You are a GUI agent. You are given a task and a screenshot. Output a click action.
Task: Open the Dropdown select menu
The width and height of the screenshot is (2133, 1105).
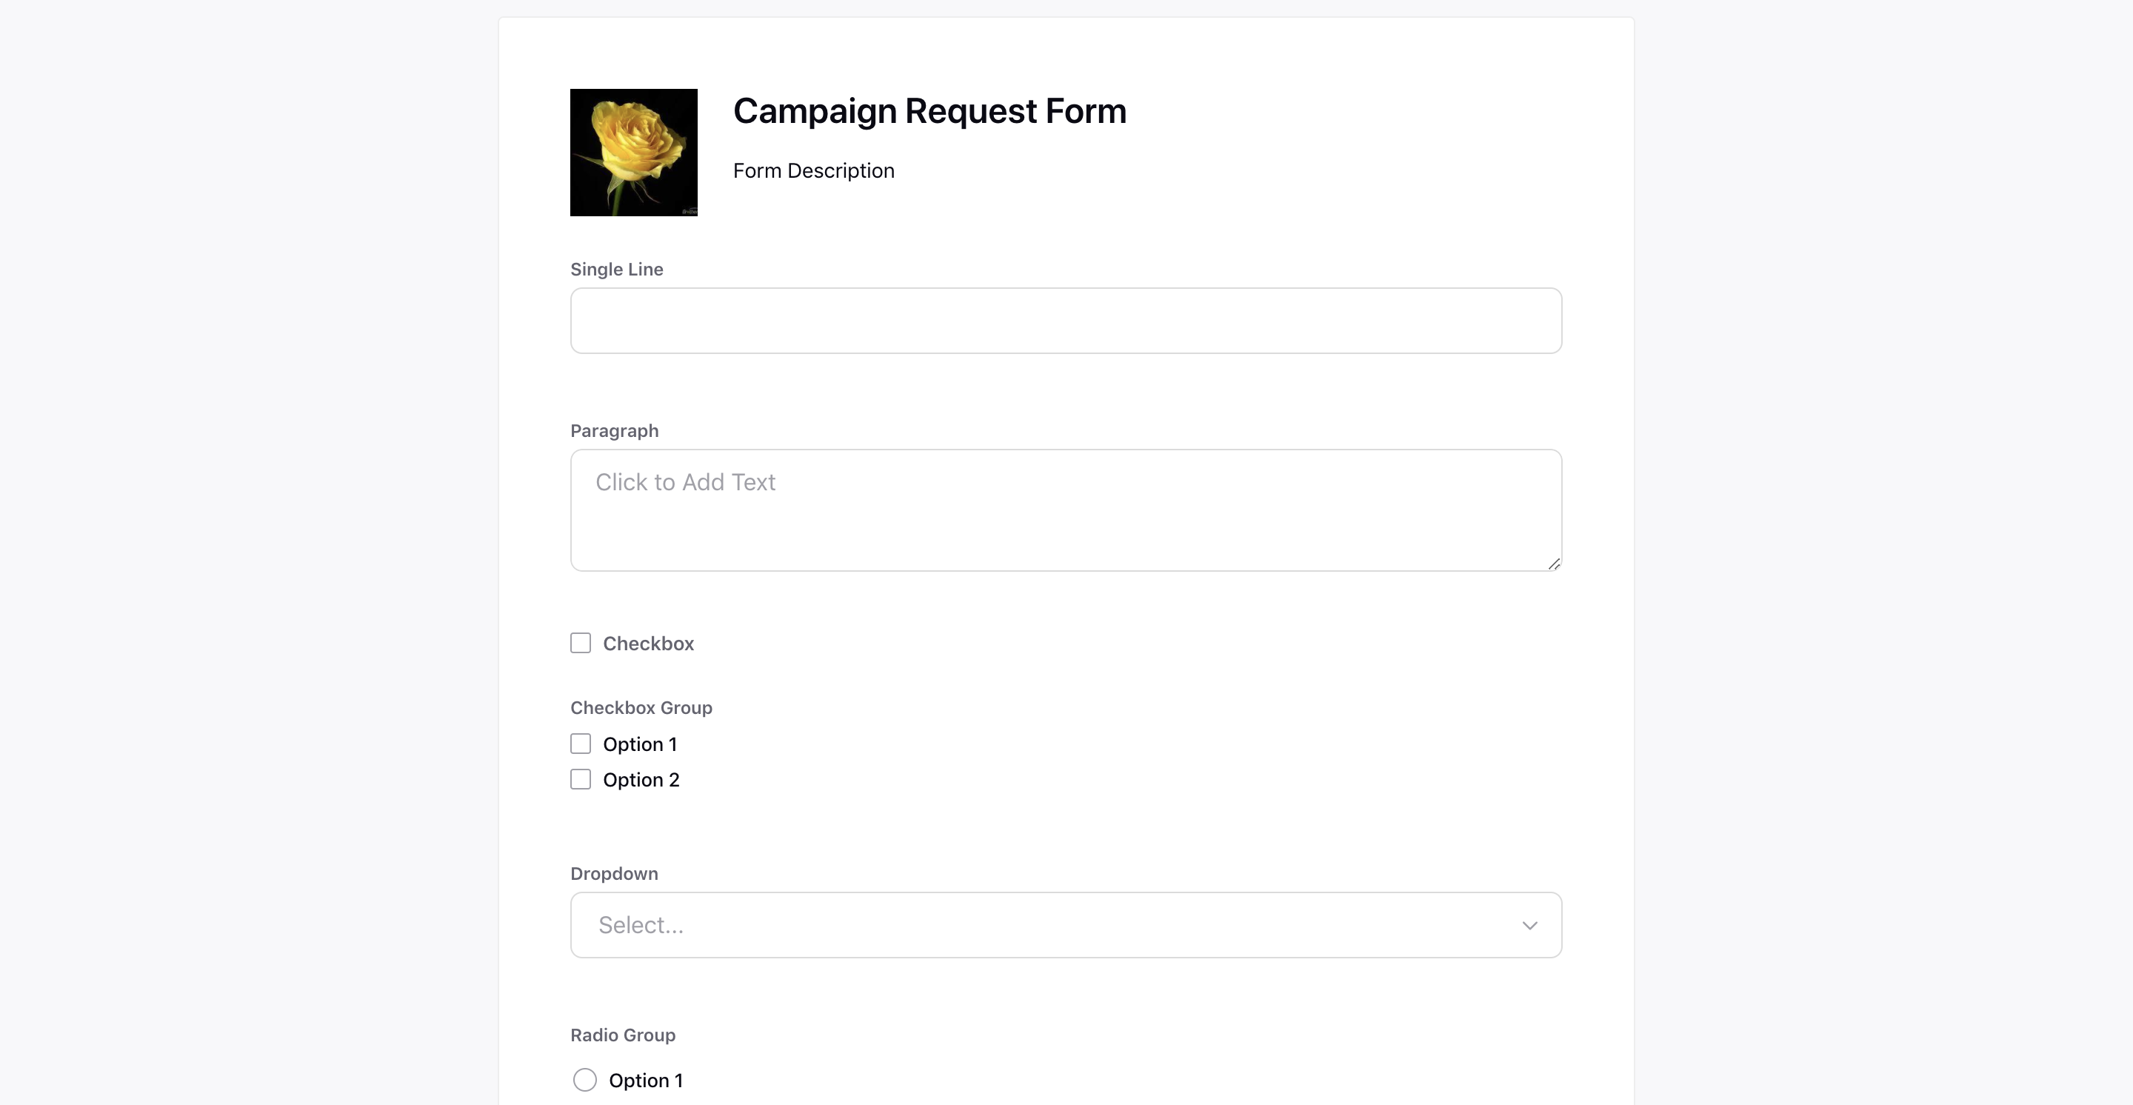pyautogui.click(x=1065, y=924)
